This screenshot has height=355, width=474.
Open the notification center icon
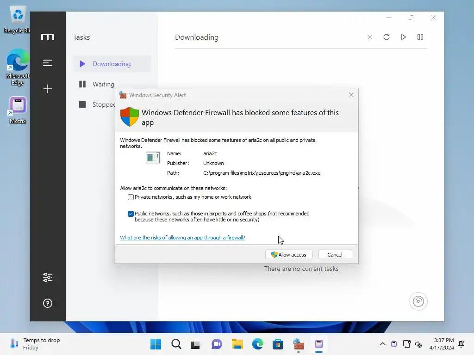tap(462, 344)
